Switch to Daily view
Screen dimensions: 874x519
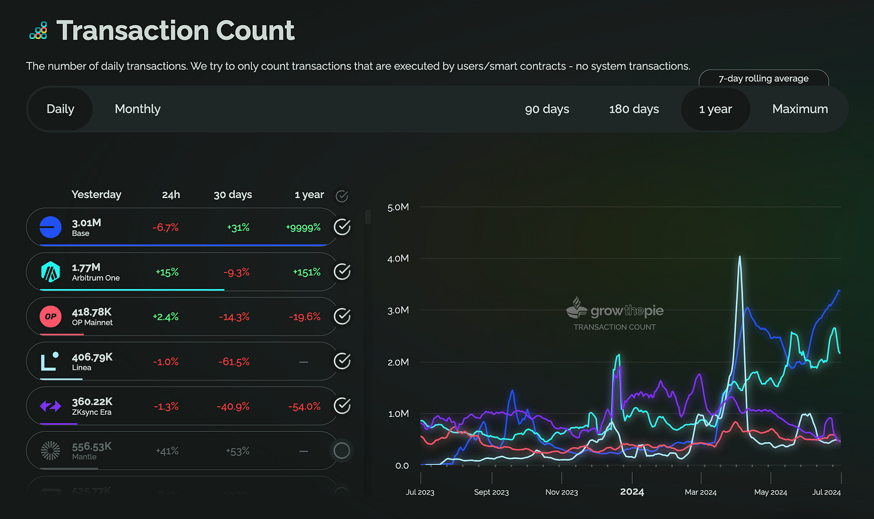(x=60, y=109)
